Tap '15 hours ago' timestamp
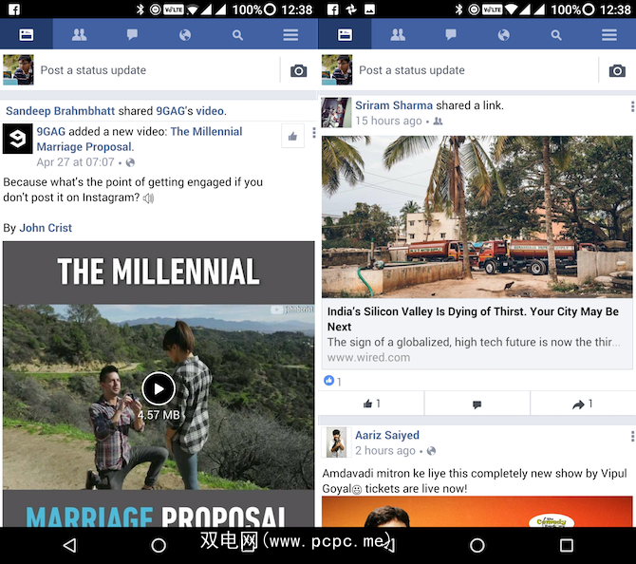Viewport: 636px width, 564px height. point(388,121)
